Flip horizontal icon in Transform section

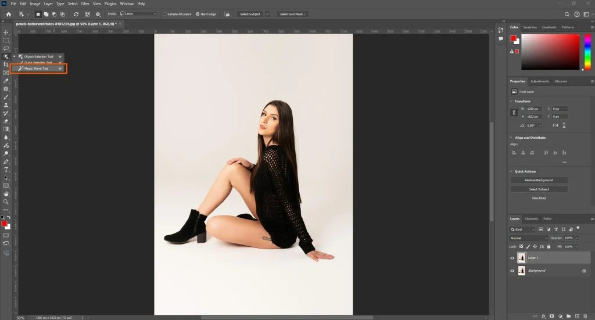[555, 125]
